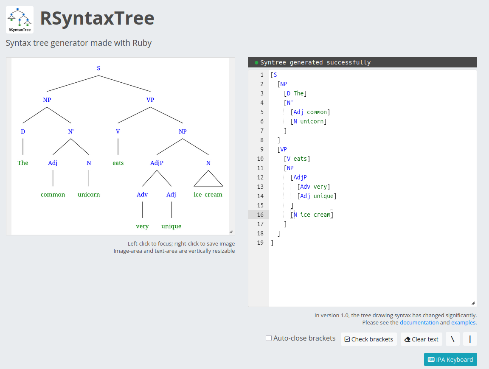The image size is (489, 369).
Task: Toggle the Auto-close brackets checkbox
Action: click(269, 338)
